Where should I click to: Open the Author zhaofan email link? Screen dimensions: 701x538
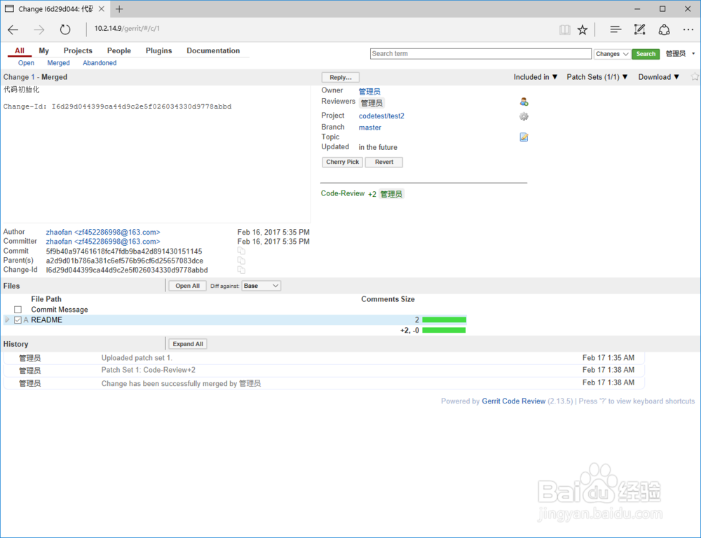[x=103, y=232]
